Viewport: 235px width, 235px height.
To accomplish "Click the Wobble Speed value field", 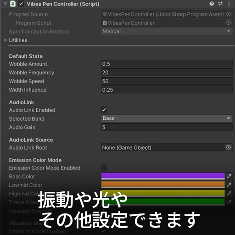I will point(167,81).
